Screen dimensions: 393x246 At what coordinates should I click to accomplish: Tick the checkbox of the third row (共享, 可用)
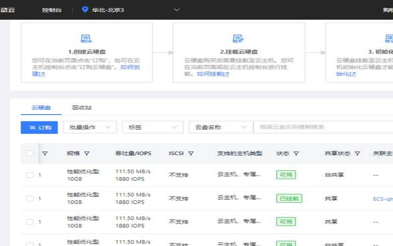click(x=30, y=222)
